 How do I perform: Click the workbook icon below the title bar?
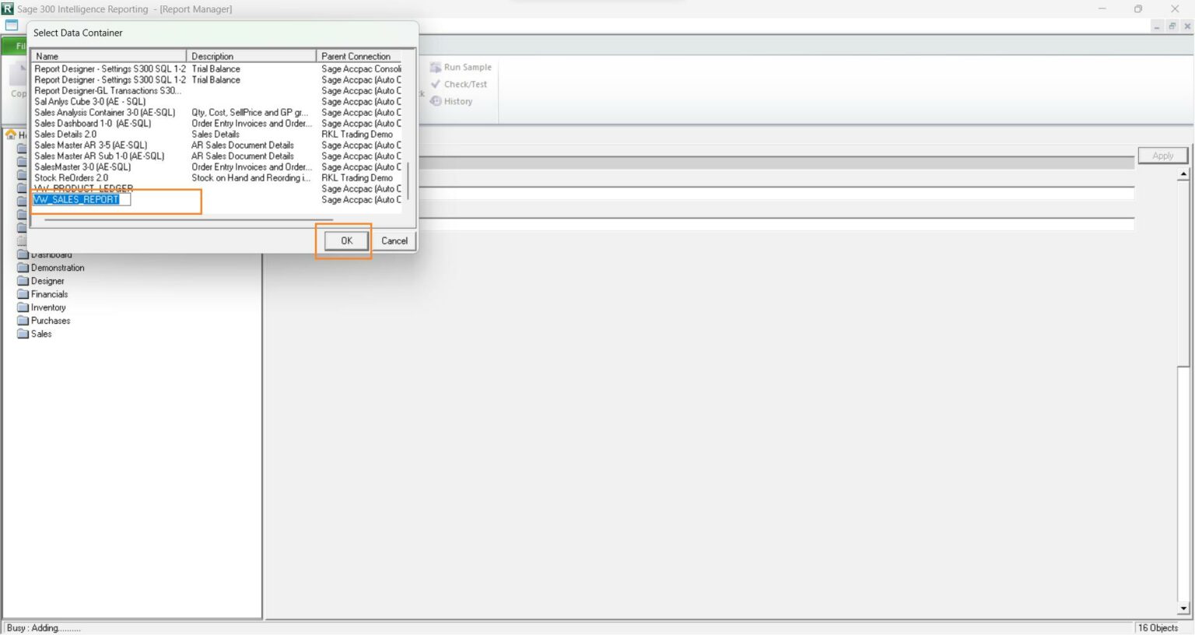click(x=11, y=25)
